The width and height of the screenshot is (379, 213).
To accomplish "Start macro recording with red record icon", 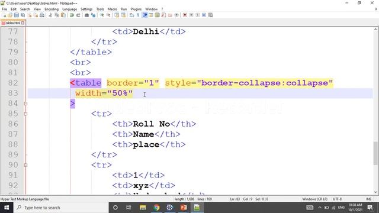I will pos(185,15).
